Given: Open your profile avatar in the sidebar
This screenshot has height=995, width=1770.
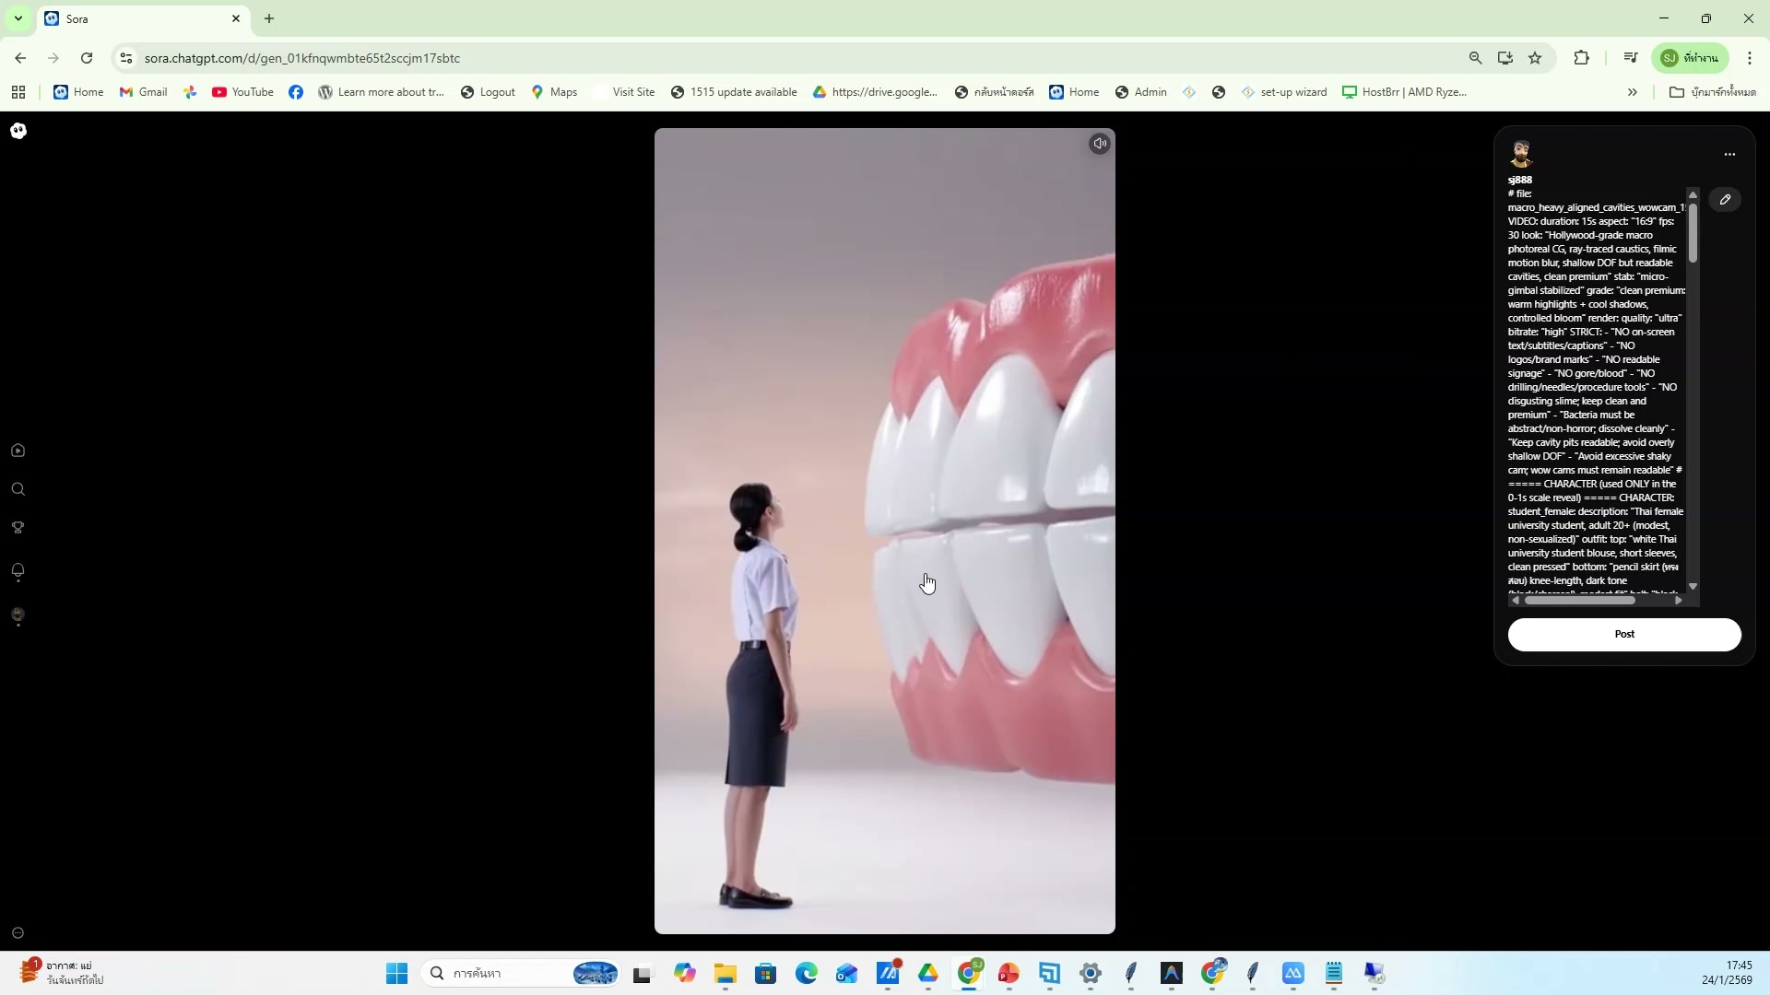Looking at the screenshot, I should [18, 615].
